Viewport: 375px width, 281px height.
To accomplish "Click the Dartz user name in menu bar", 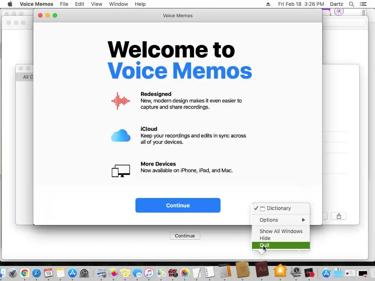I will [336, 4].
